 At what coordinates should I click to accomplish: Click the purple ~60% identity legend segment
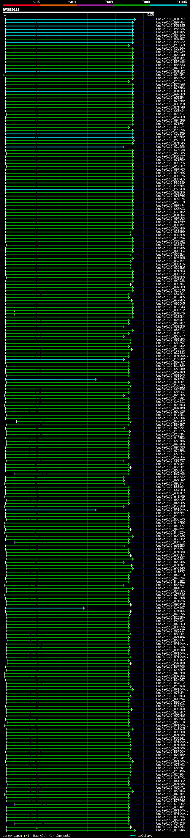[x=95, y=5]
